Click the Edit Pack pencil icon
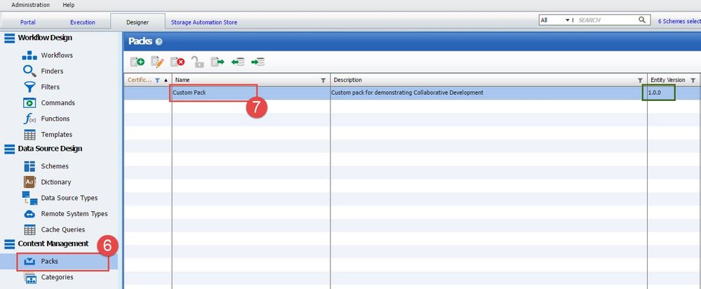The height and width of the screenshot is (289, 701). [158, 62]
